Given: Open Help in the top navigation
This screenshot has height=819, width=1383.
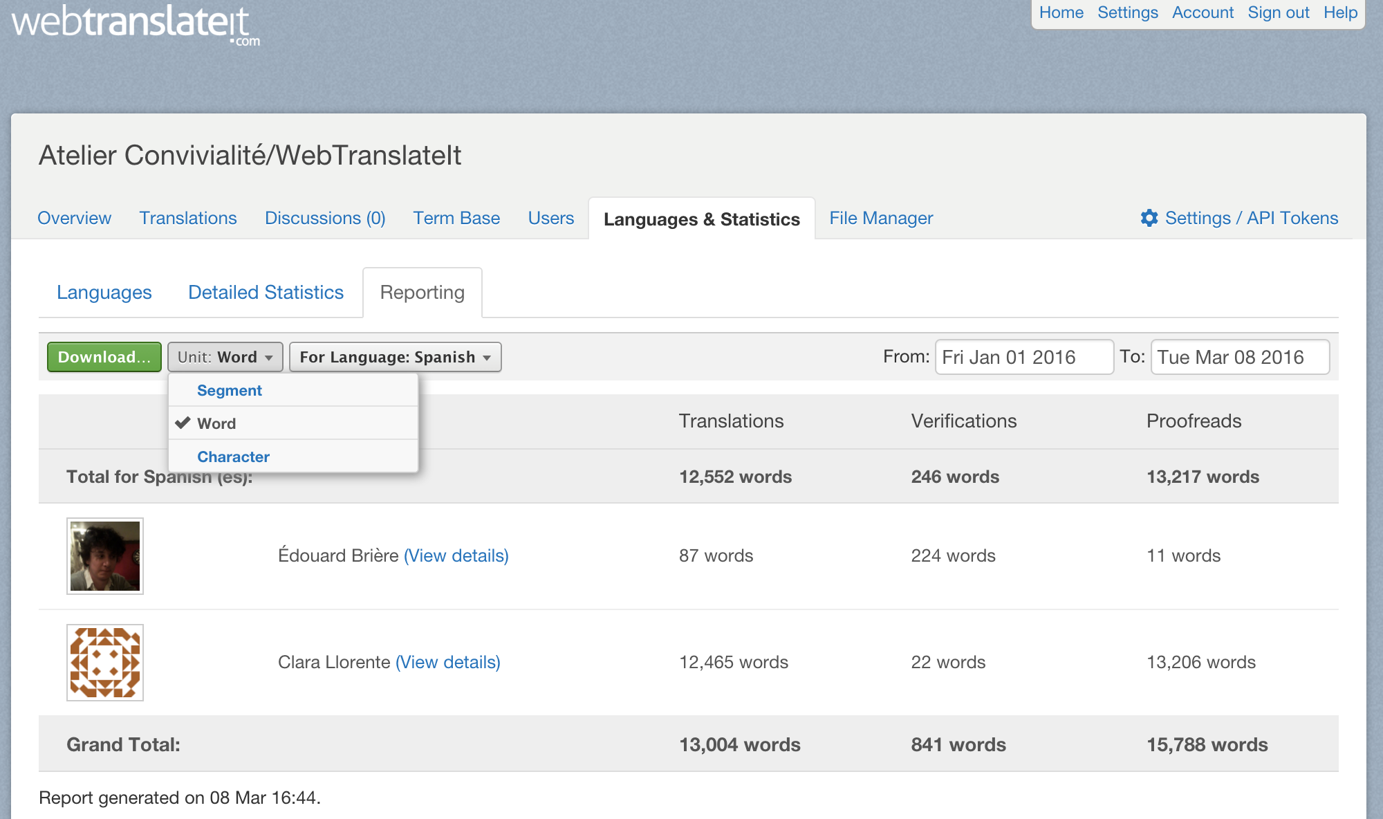Looking at the screenshot, I should [1340, 12].
